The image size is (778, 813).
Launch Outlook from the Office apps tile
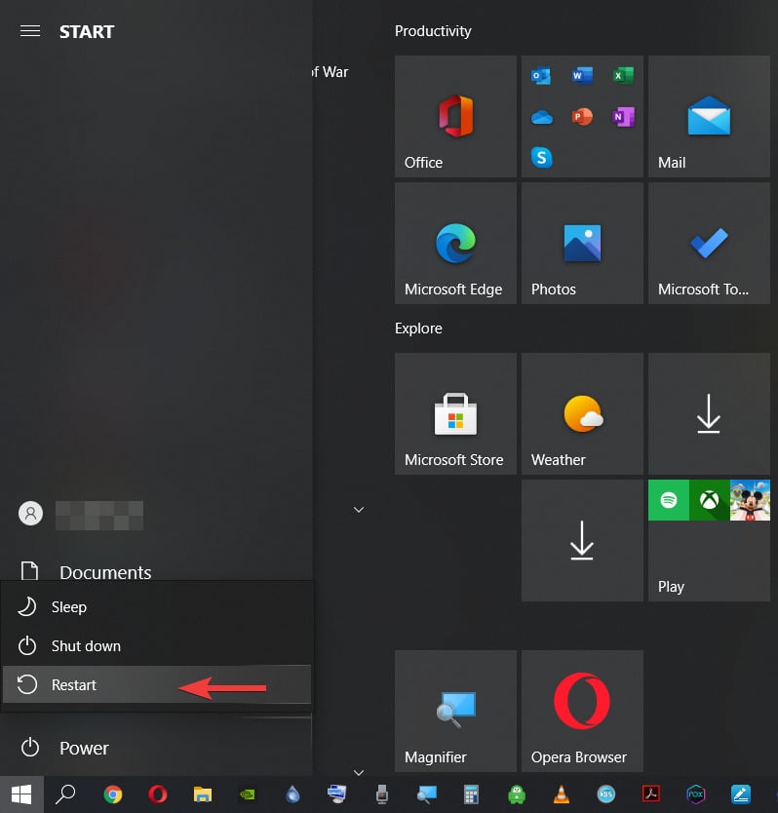(x=541, y=76)
